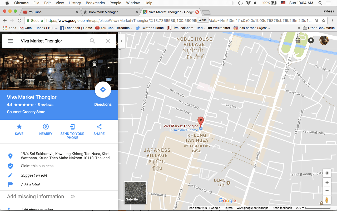
Task: Open the Google apps grid
Action: 298,40
